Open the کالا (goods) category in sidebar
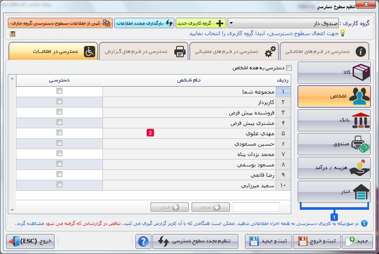379x254 pixels. click(334, 73)
